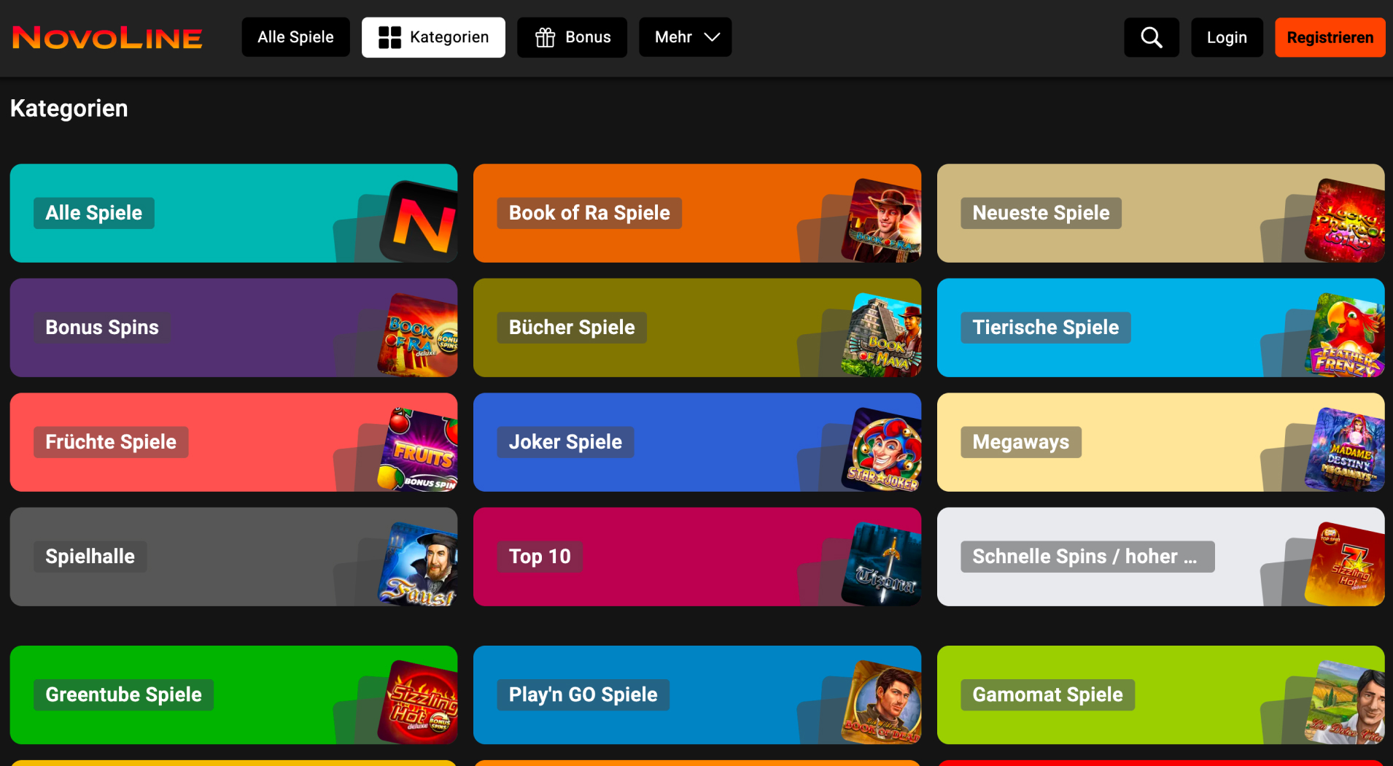Expand the Mehr dropdown chevron
This screenshot has width=1393, height=766.
point(712,37)
